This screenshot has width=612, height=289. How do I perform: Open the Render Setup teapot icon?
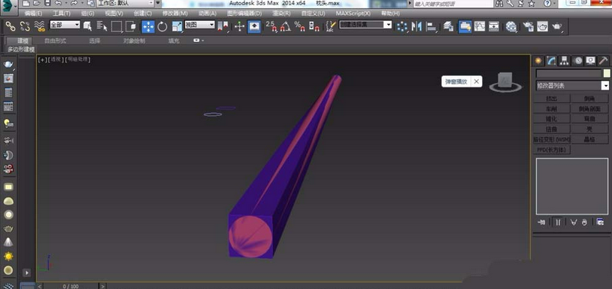[528, 26]
